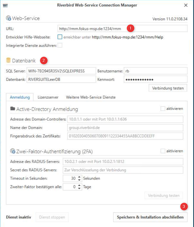Click the Zwei-Faktor-Authentifizierung globe icon
The width and height of the screenshot is (194, 227).
click(13, 151)
